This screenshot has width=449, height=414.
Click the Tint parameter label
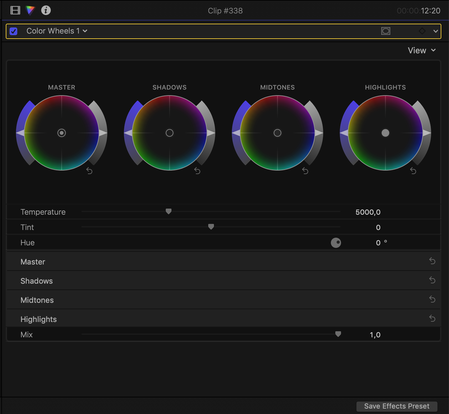point(27,227)
